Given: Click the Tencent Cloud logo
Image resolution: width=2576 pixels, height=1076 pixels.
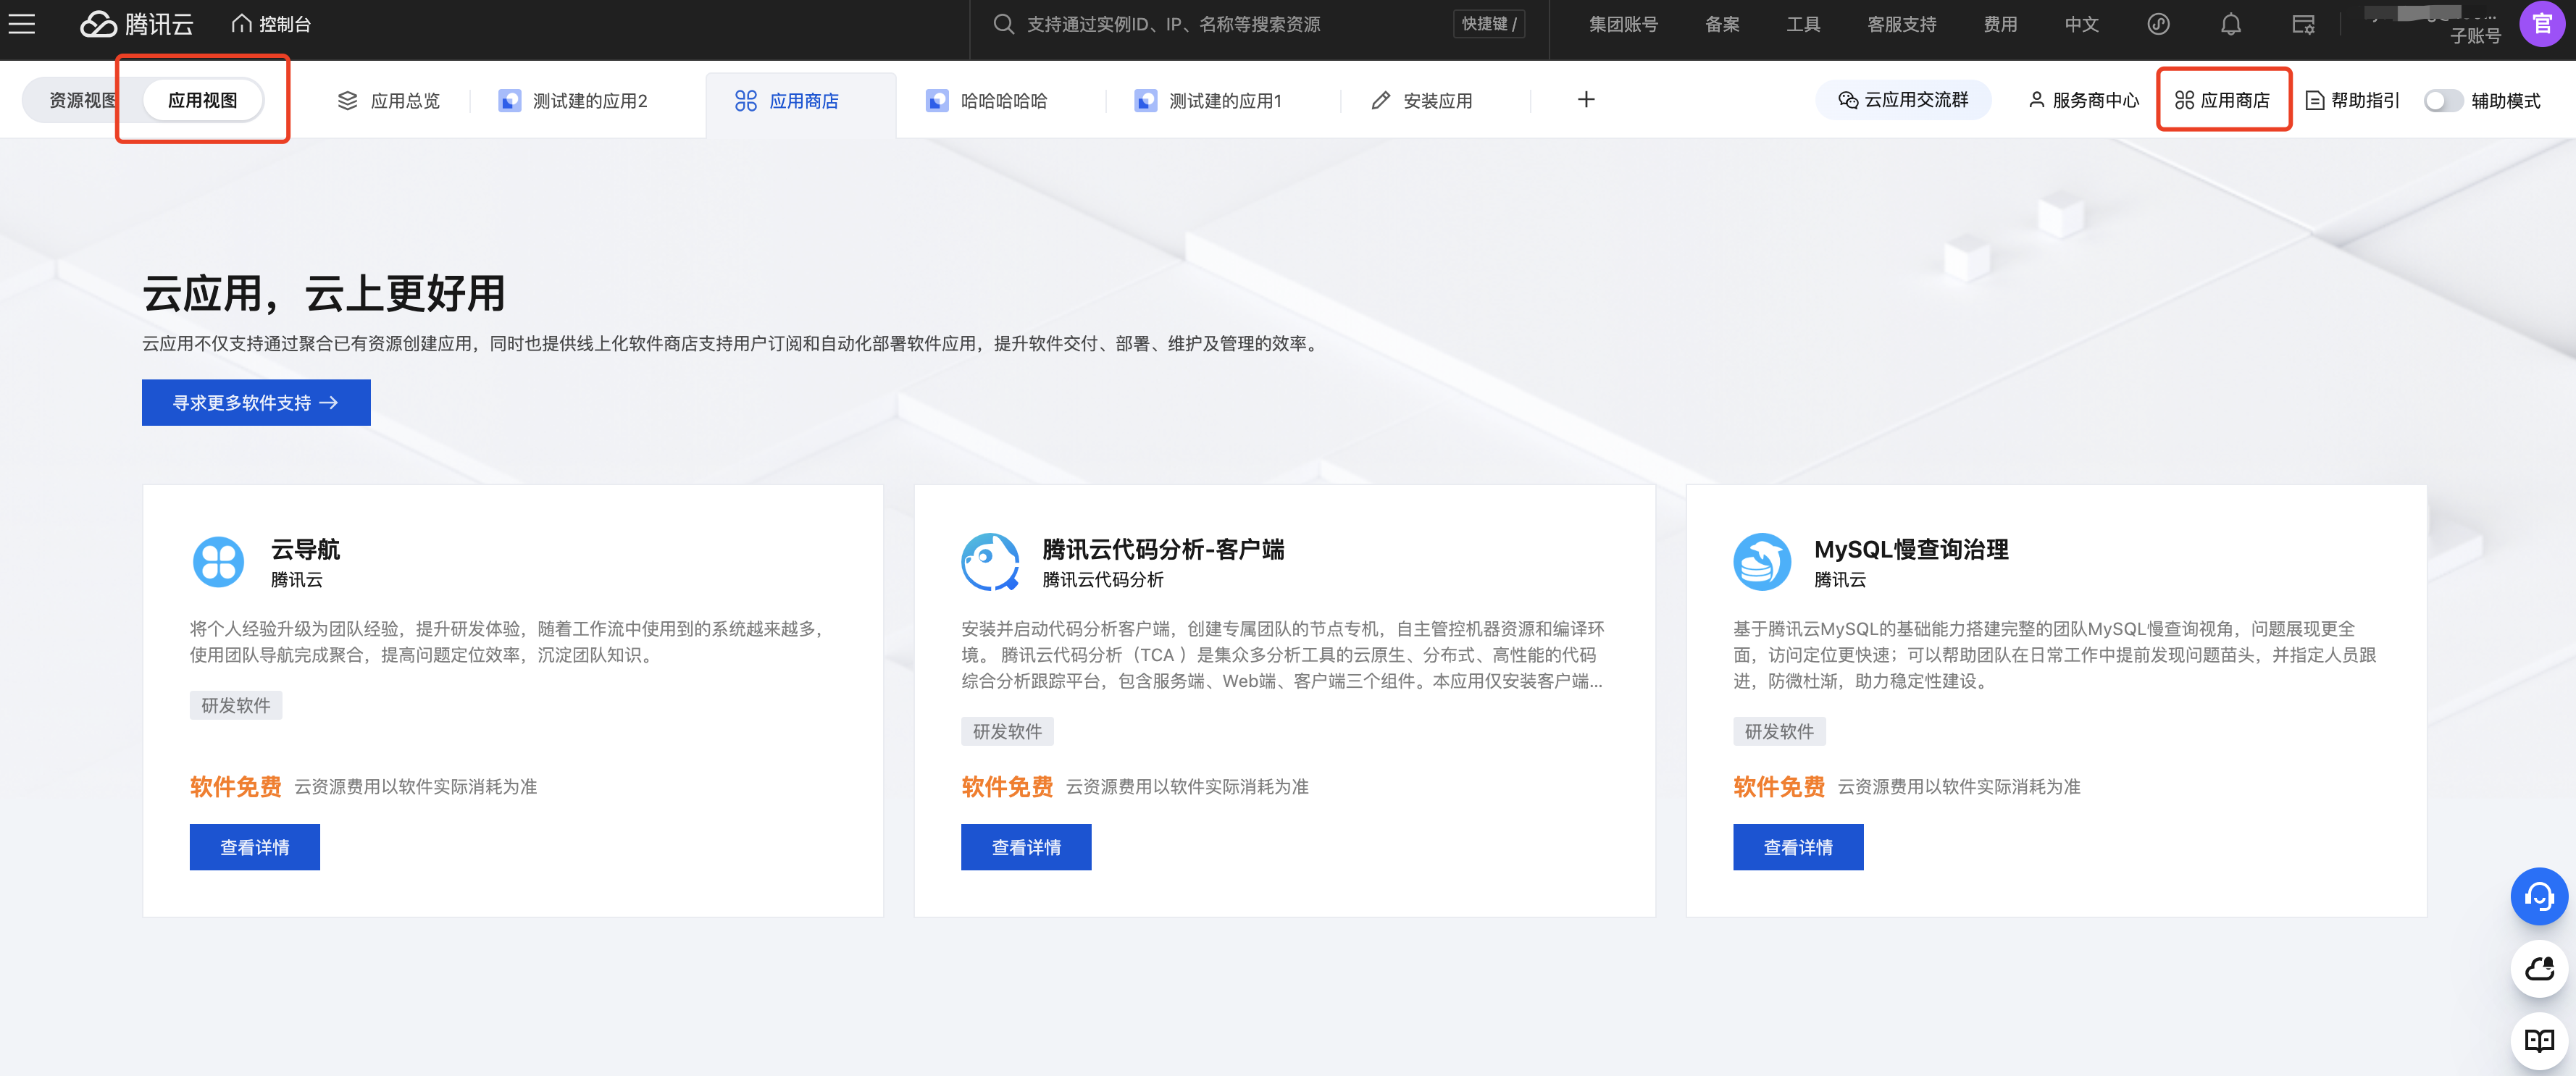Looking at the screenshot, I should (137, 24).
